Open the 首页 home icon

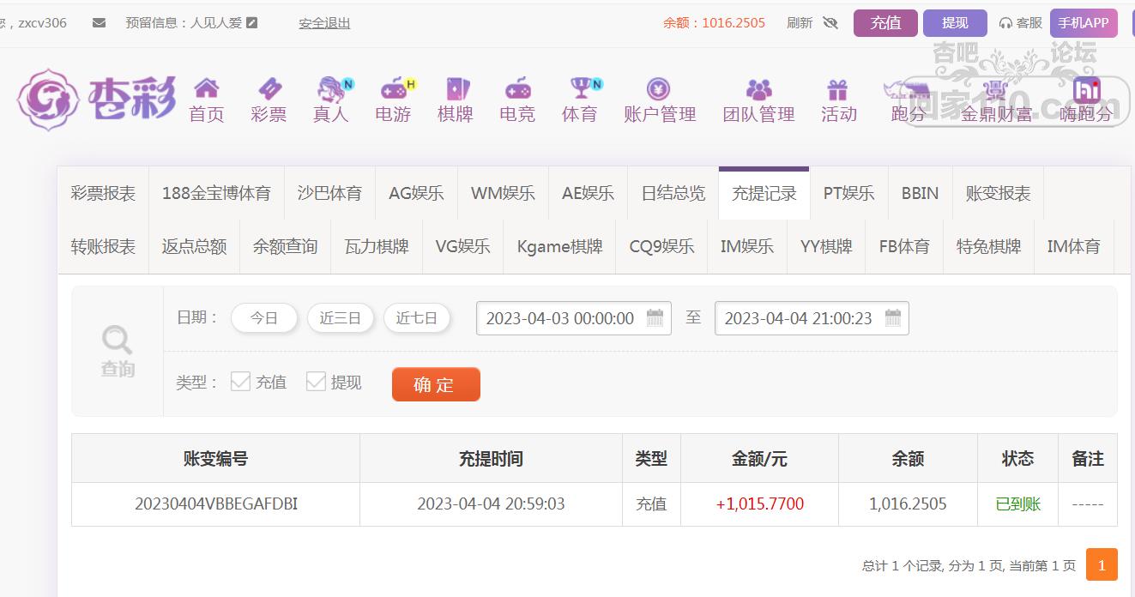206,87
